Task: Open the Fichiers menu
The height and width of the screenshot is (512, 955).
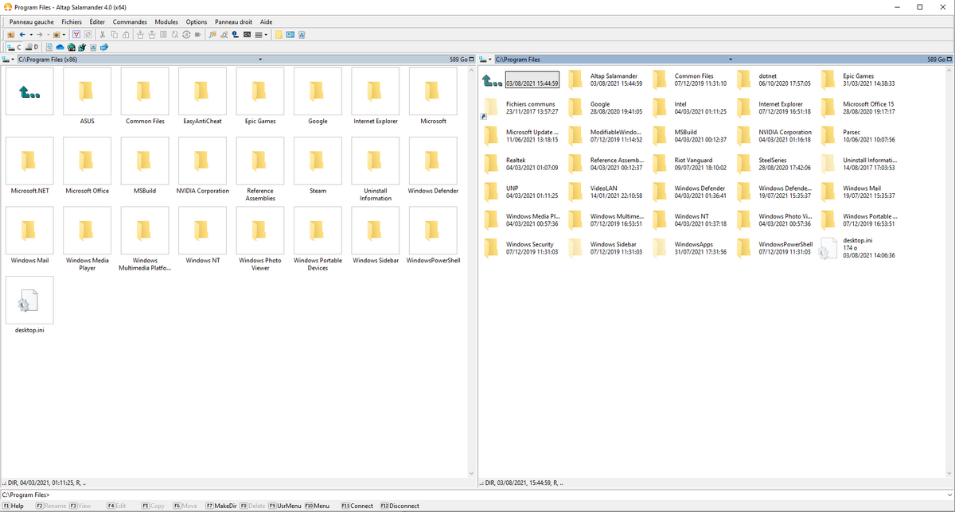Action: point(72,21)
